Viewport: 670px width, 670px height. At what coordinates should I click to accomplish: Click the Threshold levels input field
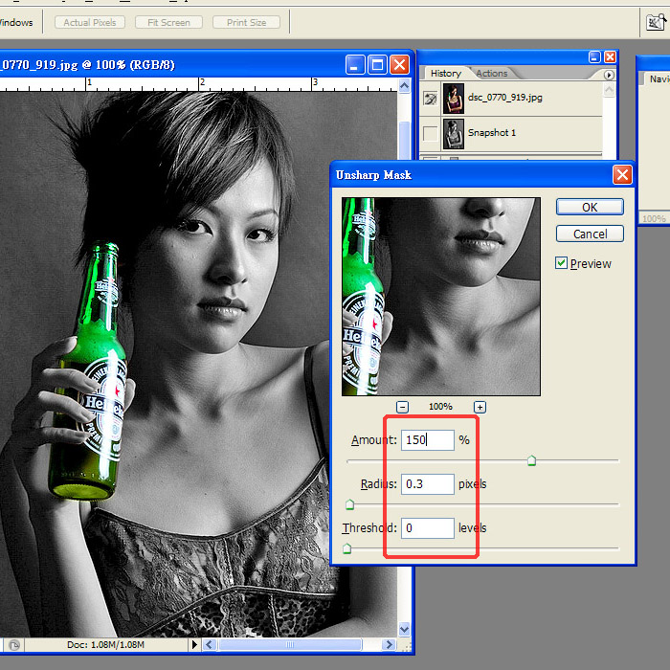(427, 527)
